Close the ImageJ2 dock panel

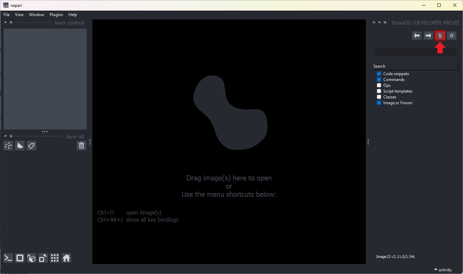(374, 22)
